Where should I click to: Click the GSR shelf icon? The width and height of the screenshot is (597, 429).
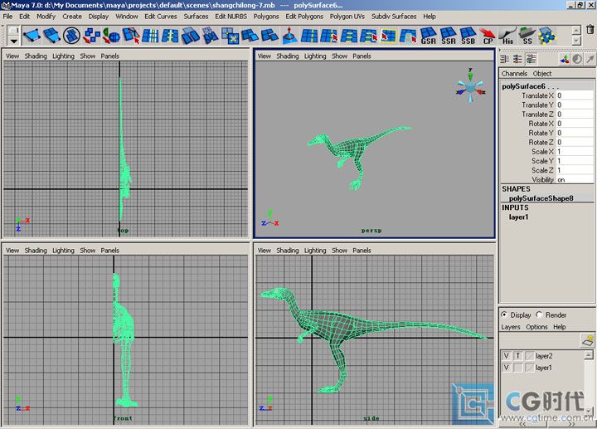pos(429,36)
